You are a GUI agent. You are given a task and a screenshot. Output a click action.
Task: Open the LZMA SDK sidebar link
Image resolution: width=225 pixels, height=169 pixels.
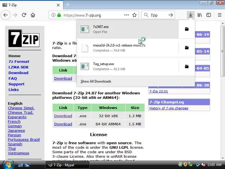[19, 67]
